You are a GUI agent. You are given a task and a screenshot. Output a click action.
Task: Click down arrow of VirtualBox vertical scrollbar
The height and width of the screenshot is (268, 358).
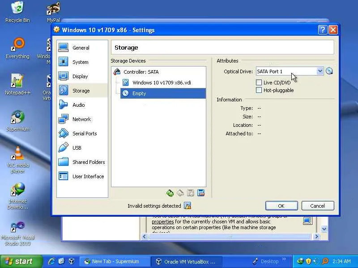[324, 229]
